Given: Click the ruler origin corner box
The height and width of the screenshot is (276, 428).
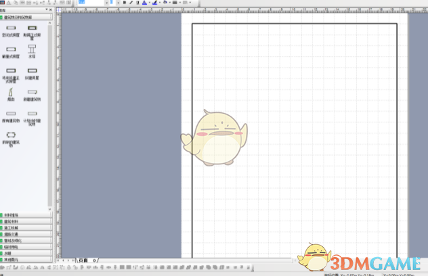Looking at the screenshot, I should [59, 10].
